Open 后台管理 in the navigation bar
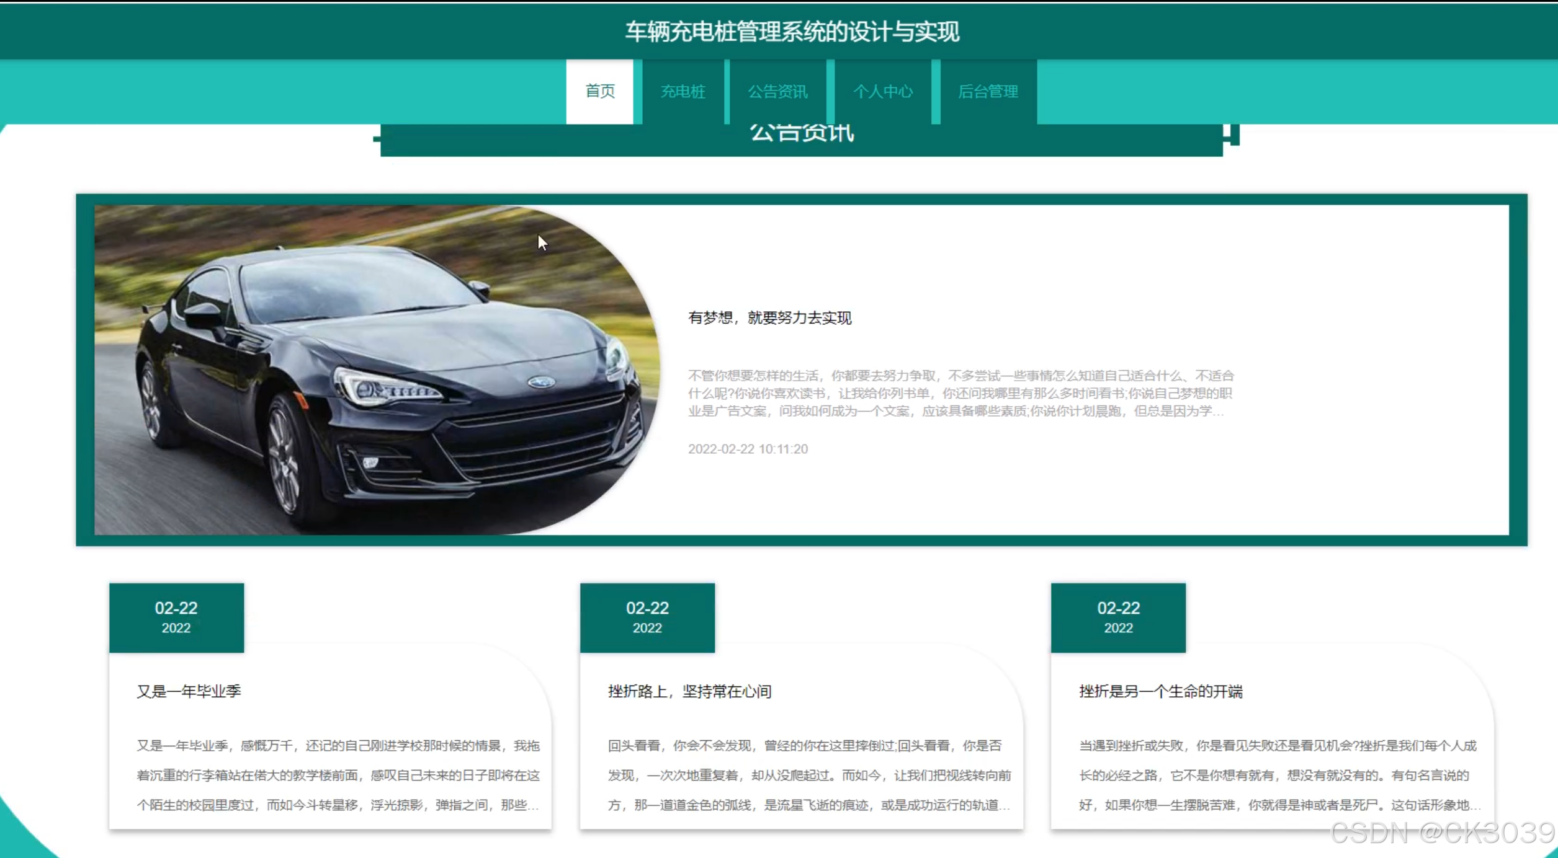Viewport: 1558px width, 858px height. click(988, 92)
